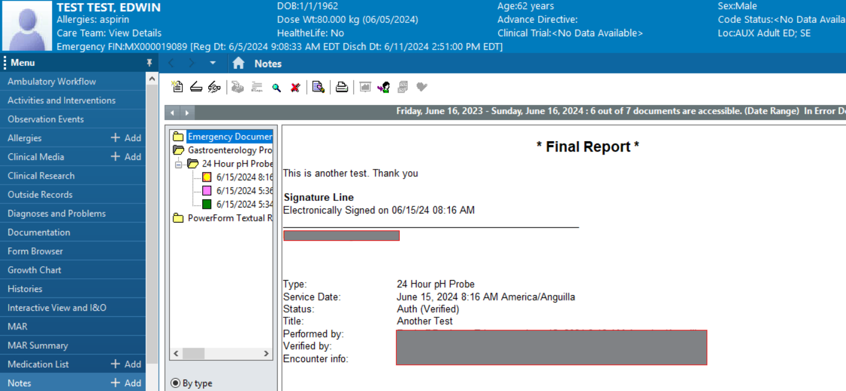
Task: Click the document preview icon with pencil
Action: click(x=318, y=86)
